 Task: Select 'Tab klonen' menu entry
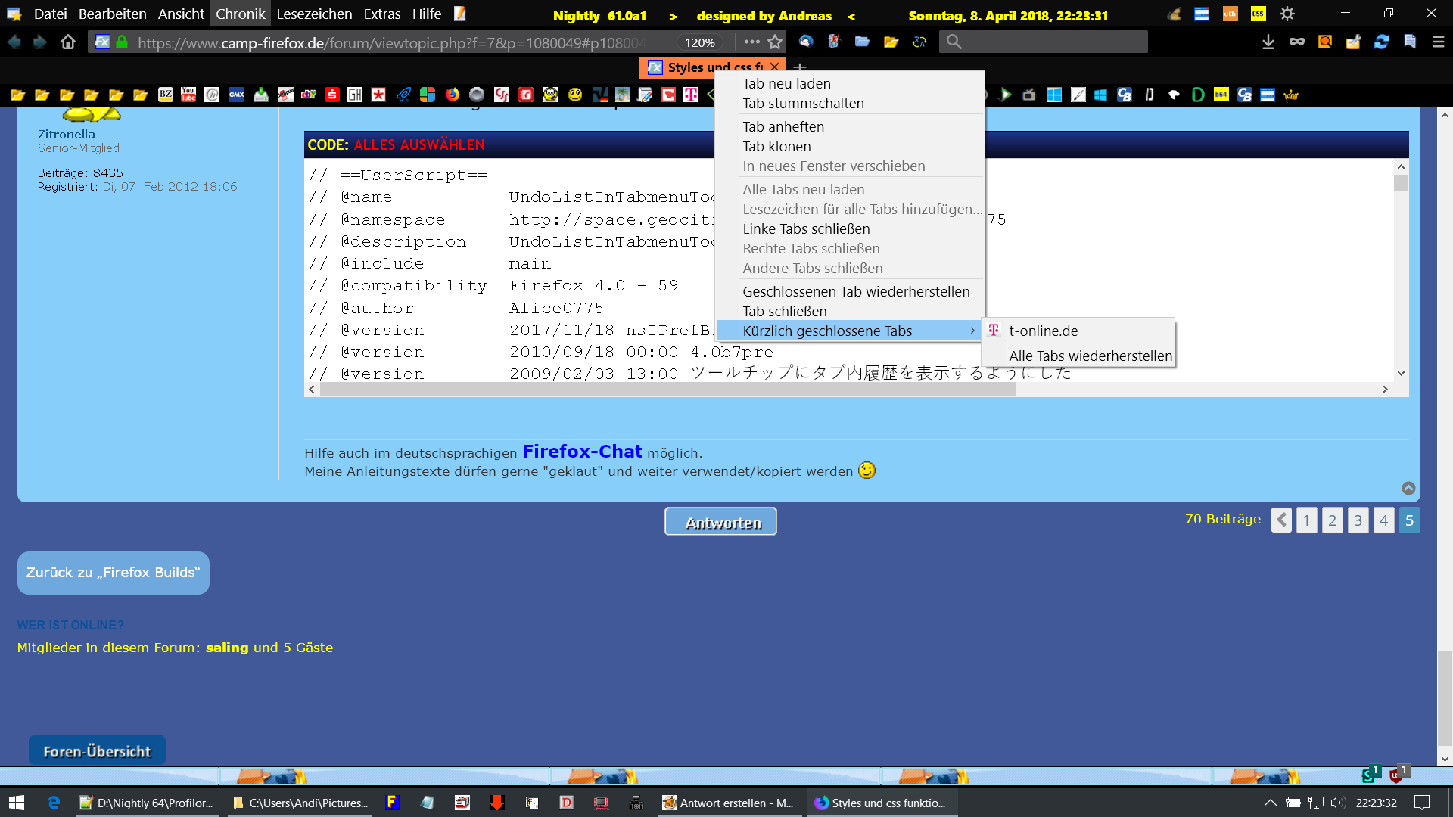pyautogui.click(x=776, y=147)
